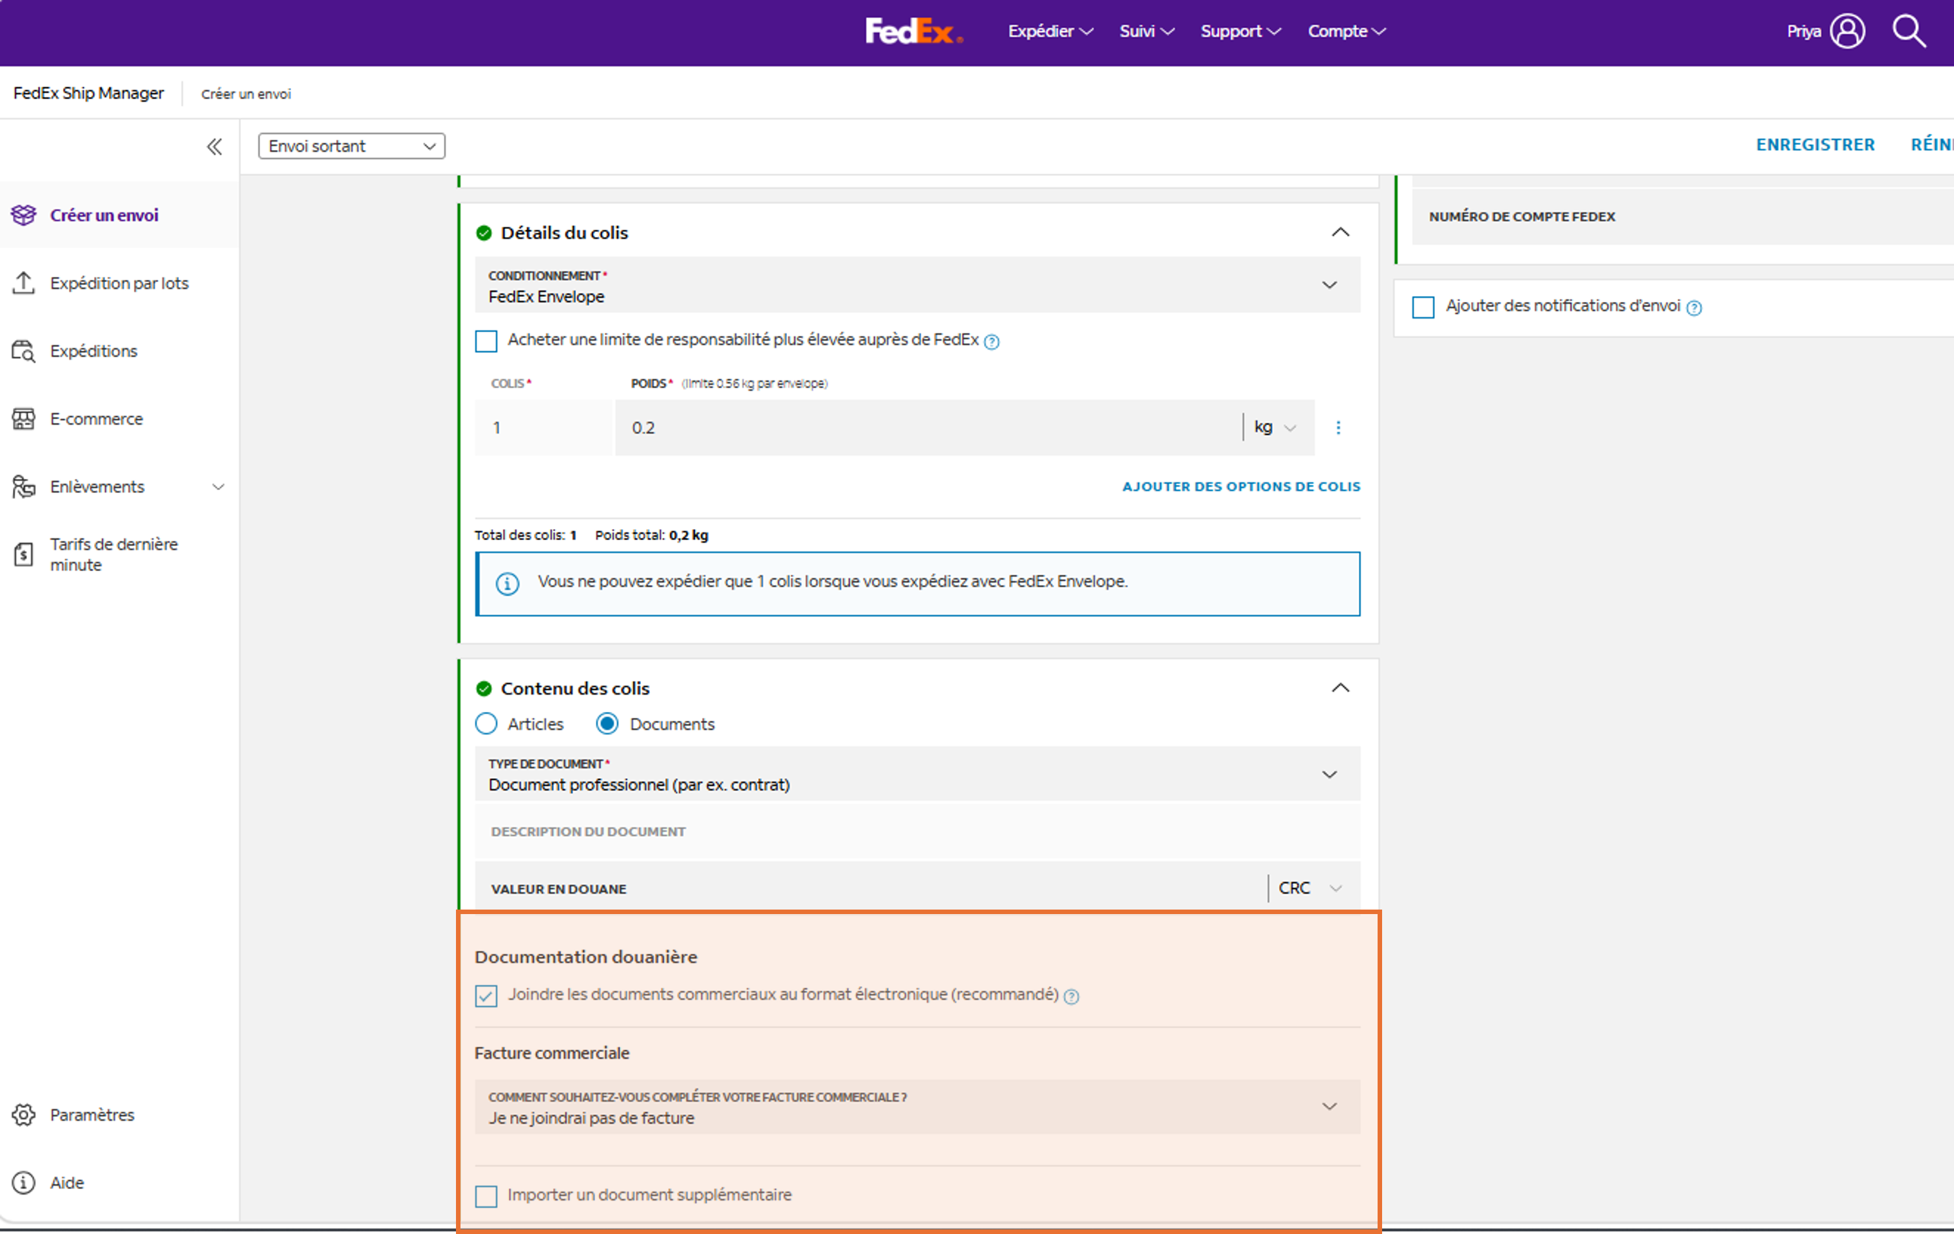This screenshot has width=1954, height=1234.
Task: Click ENREGISTRER button
Action: (x=1816, y=144)
